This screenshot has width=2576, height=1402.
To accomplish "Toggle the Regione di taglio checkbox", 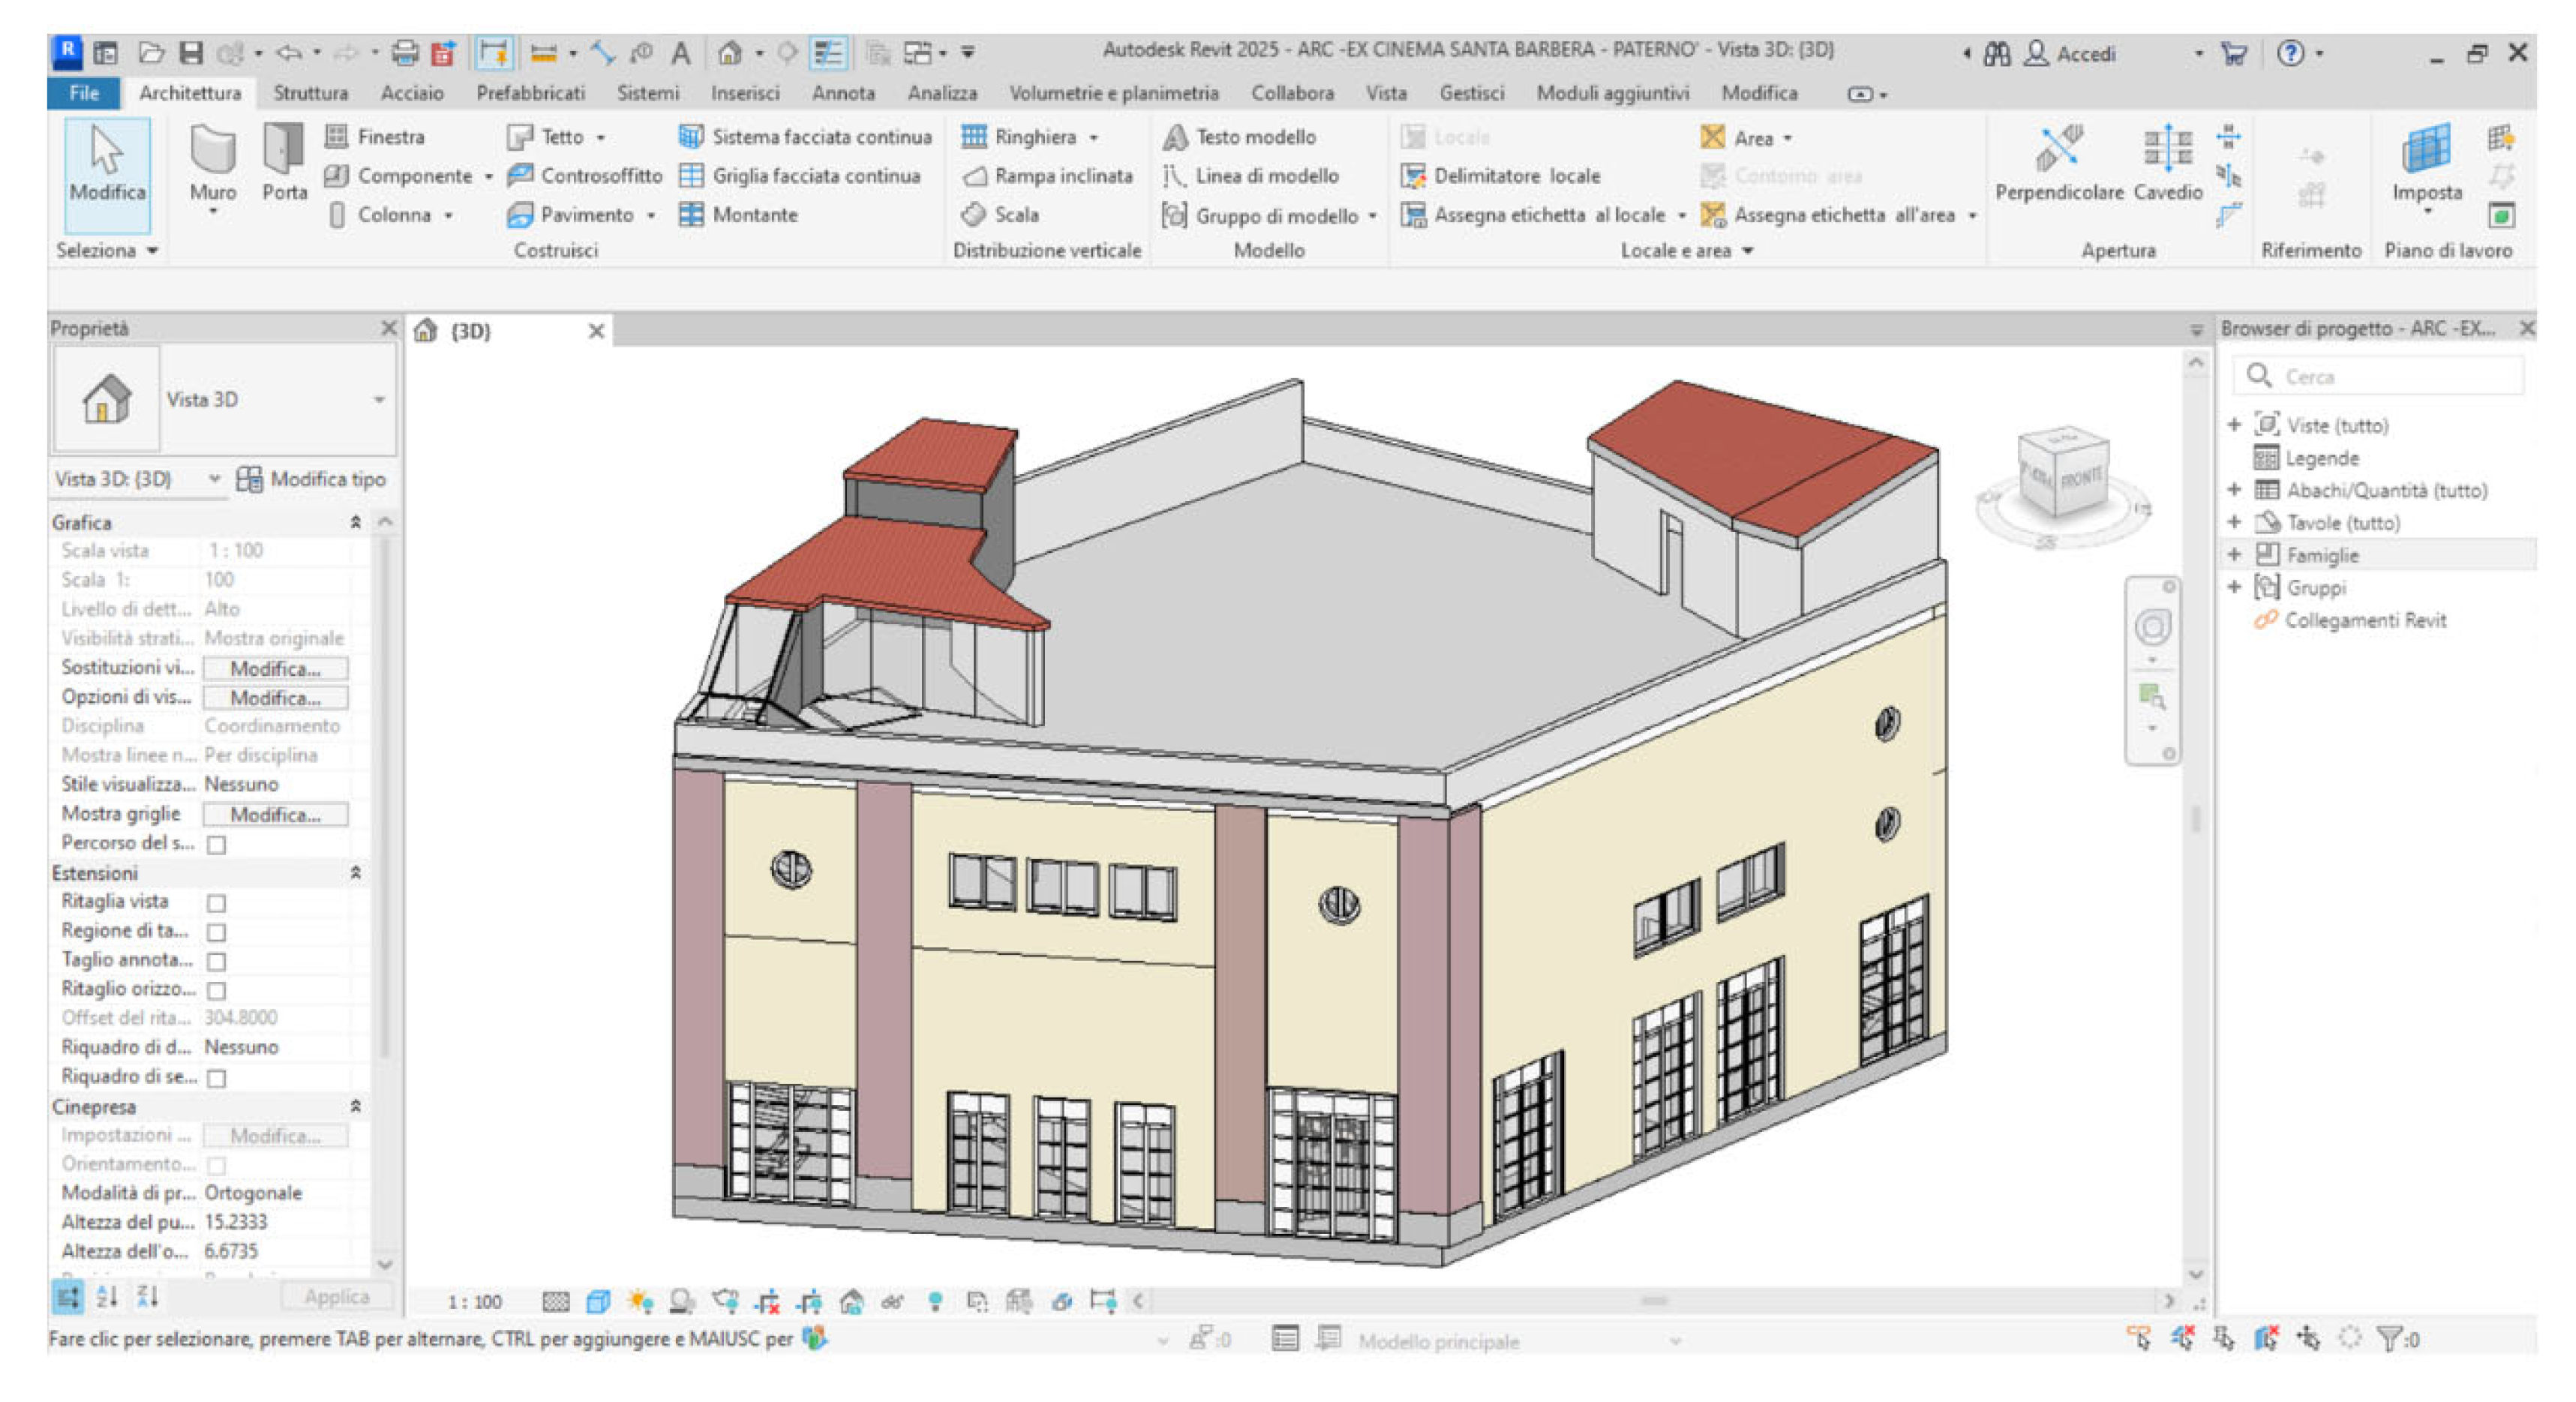I will click(x=216, y=932).
